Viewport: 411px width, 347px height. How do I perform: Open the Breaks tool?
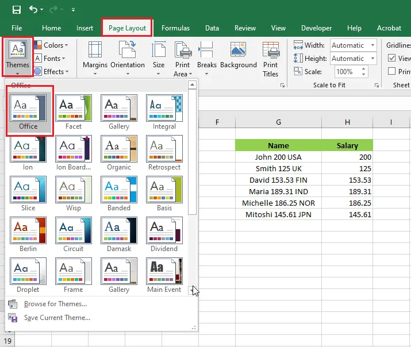[207, 58]
